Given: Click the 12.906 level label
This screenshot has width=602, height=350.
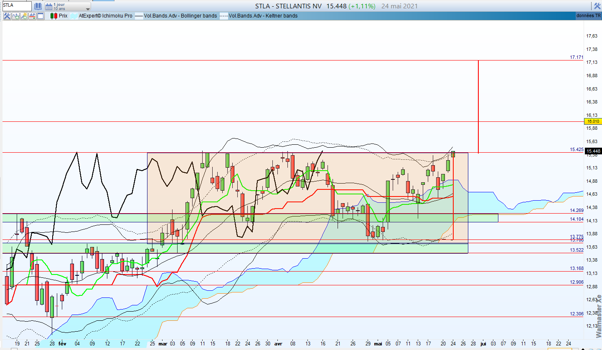Looking at the screenshot, I should [577, 282].
